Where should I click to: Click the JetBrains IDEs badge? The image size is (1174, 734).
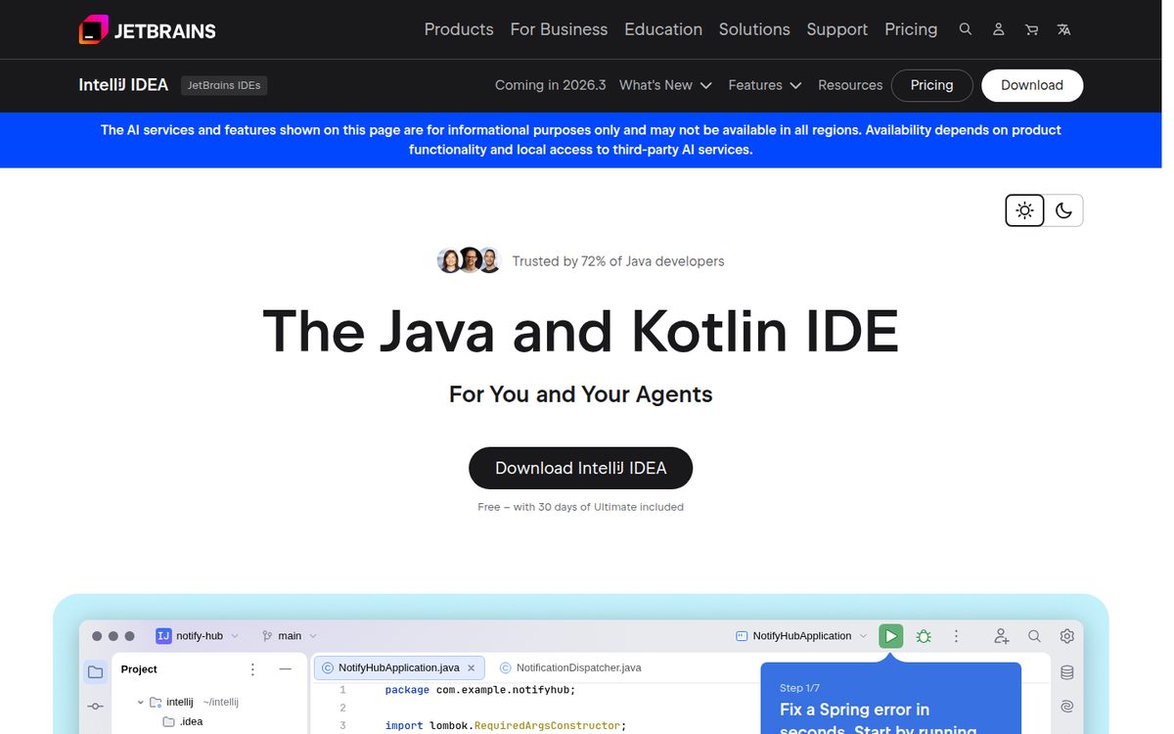tap(224, 85)
